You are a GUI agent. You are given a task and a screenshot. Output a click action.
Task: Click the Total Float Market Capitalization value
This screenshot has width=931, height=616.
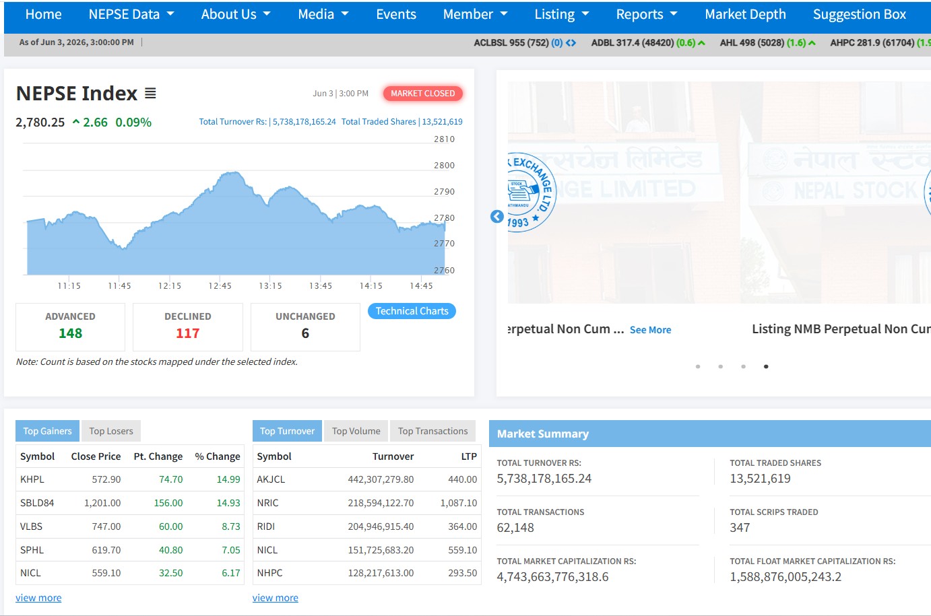(785, 577)
